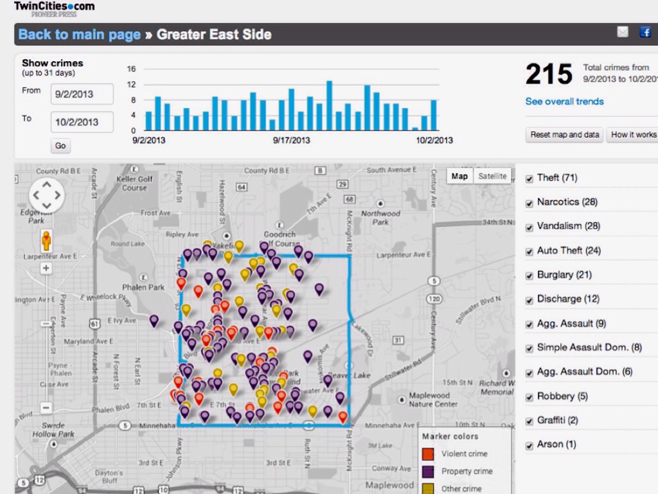Click the Back to main page link

[79, 35]
